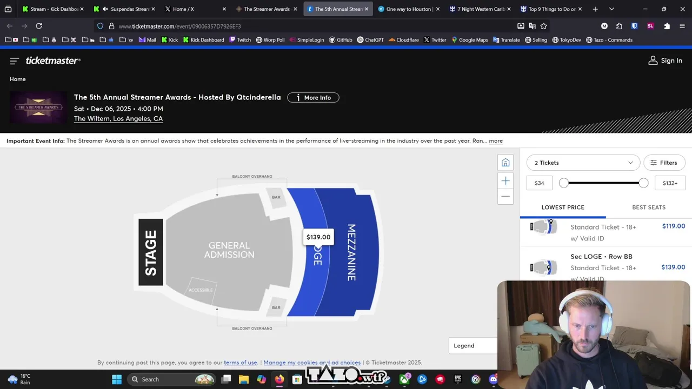The image size is (692, 389).
Task: Open the terms of use link
Action: click(241, 363)
